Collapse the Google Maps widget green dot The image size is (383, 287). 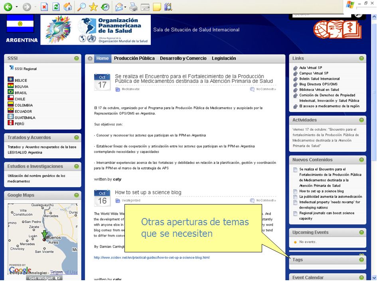tap(77, 195)
